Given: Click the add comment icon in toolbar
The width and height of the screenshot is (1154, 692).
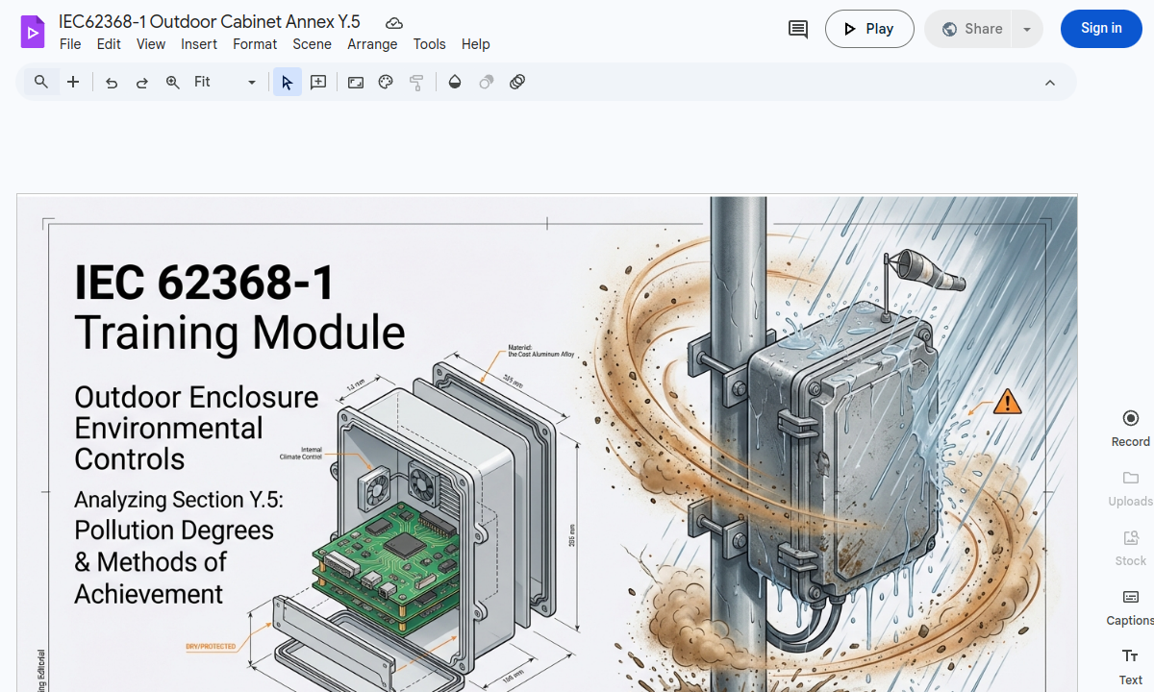Looking at the screenshot, I should click(318, 83).
